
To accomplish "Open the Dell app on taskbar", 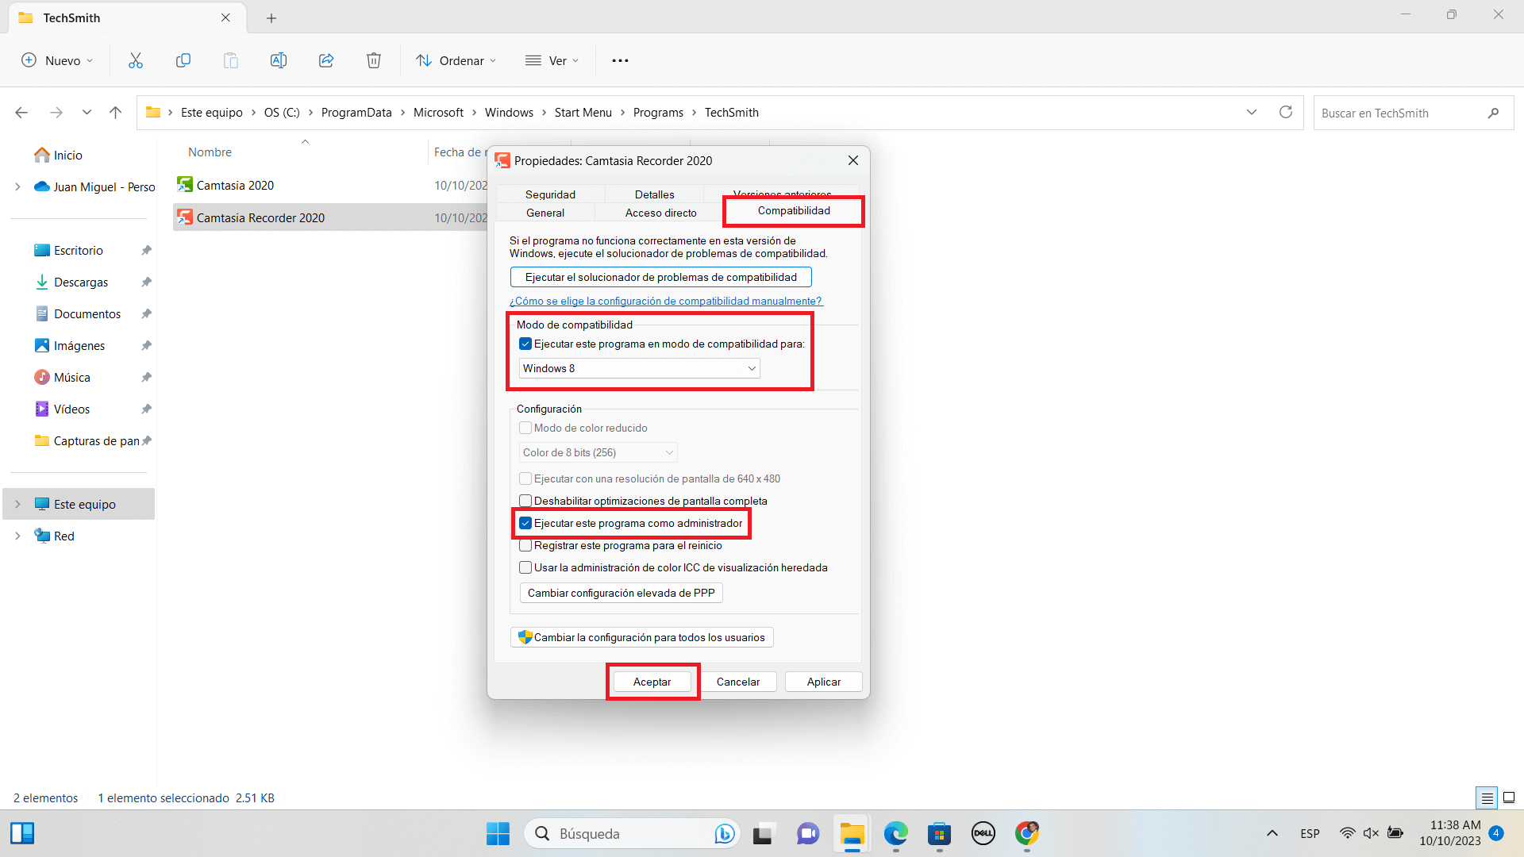I will pos(983,833).
